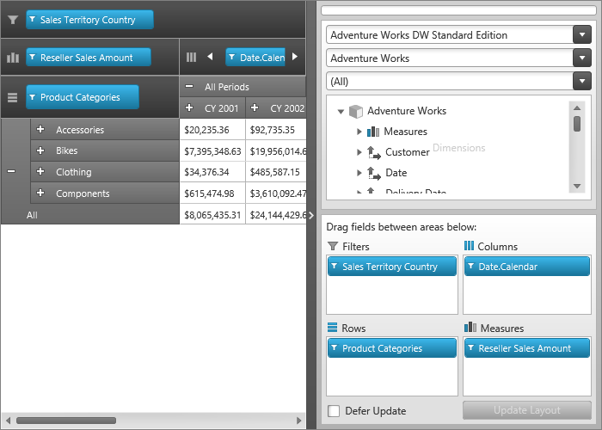Click filter icon on Date.Calendar in Columns list
The height and width of the screenshot is (430, 602).
pos(471,266)
